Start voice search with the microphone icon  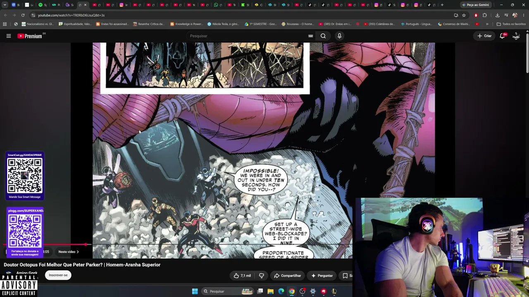point(339,36)
